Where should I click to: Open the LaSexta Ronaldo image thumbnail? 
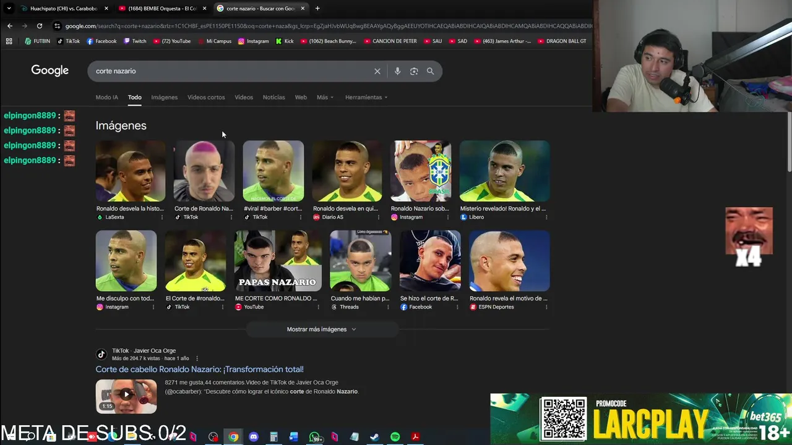click(x=131, y=171)
